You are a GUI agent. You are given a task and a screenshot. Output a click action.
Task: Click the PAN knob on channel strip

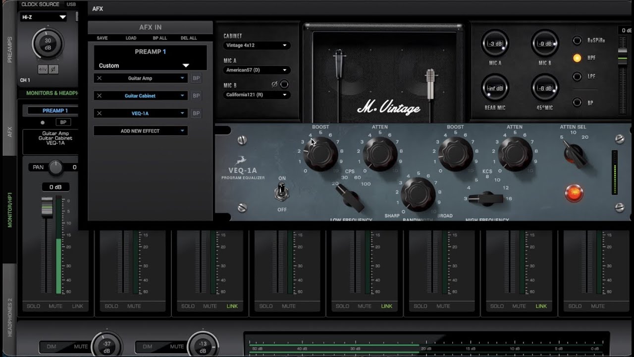56,168
